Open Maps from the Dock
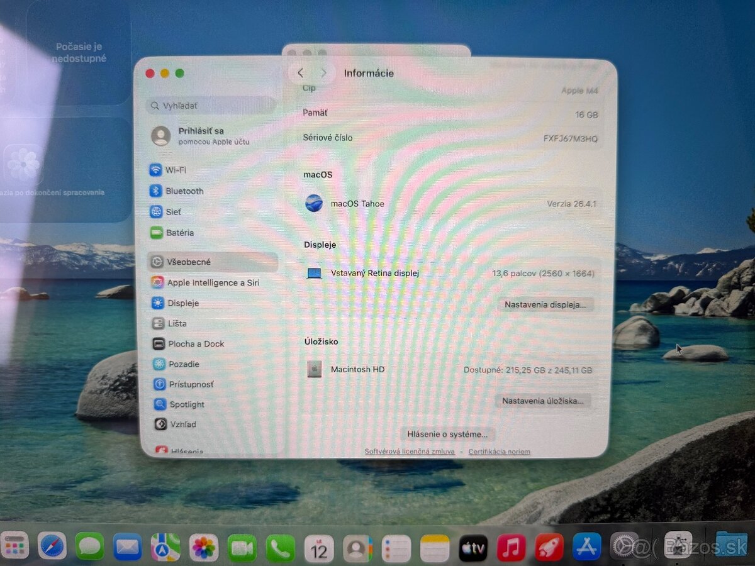The image size is (755, 566). (165, 547)
